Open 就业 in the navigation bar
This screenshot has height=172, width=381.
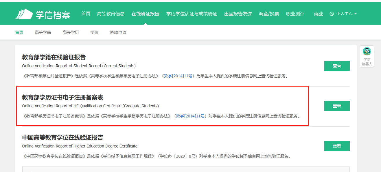point(318,14)
